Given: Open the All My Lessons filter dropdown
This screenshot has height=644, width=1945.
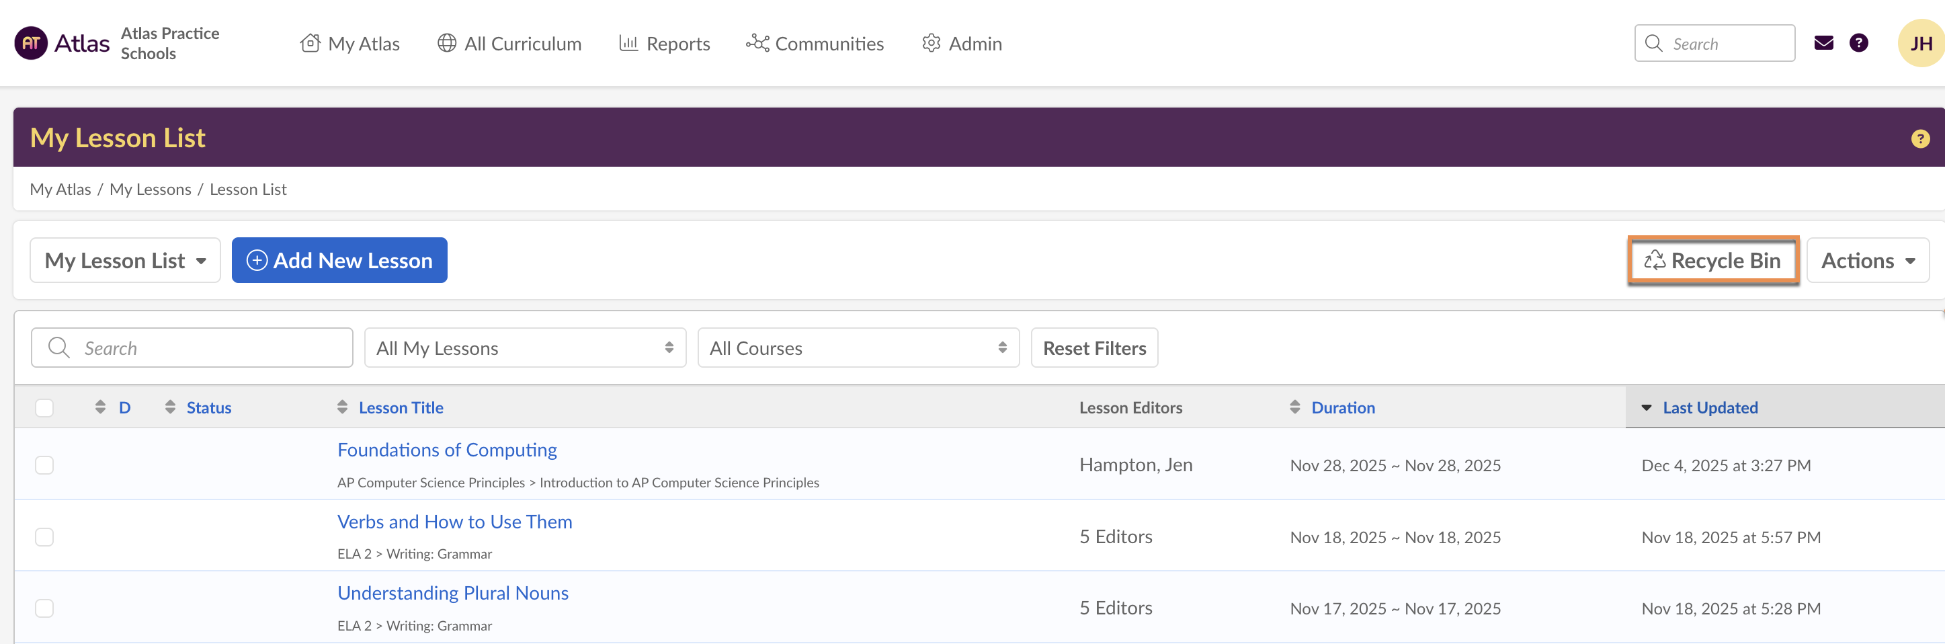Looking at the screenshot, I should (525, 348).
